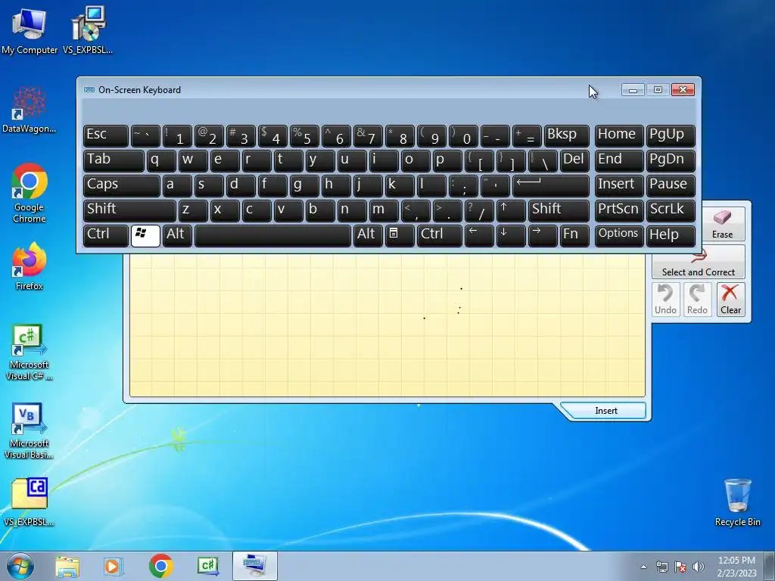775x581 pixels.
Task: Open Microsoft Visual C# desktop shortcut
Action: (x=30, y=352)
